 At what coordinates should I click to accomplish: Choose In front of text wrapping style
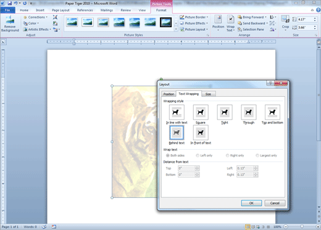[201, 135]
